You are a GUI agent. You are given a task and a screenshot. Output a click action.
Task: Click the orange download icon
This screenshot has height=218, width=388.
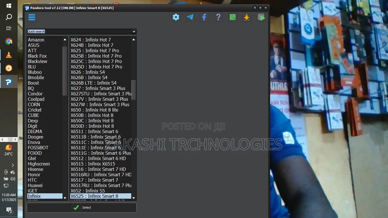pyautogui.click(x=247, y=17)
